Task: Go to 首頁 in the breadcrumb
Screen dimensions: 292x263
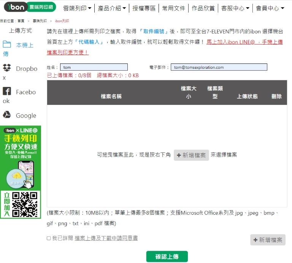Action: pos(21,21)
